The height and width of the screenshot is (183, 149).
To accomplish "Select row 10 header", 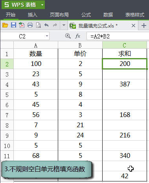I will tap(7, 146).
